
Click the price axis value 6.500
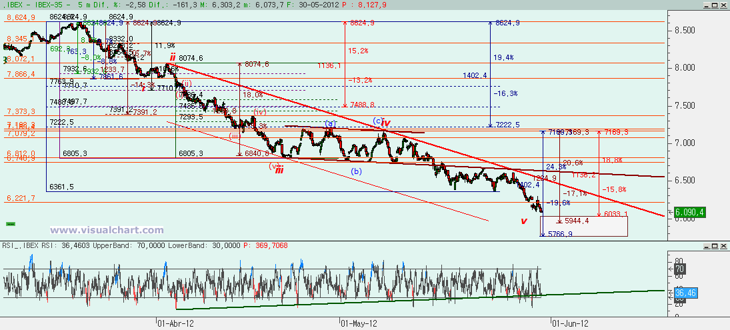point(686,180)
